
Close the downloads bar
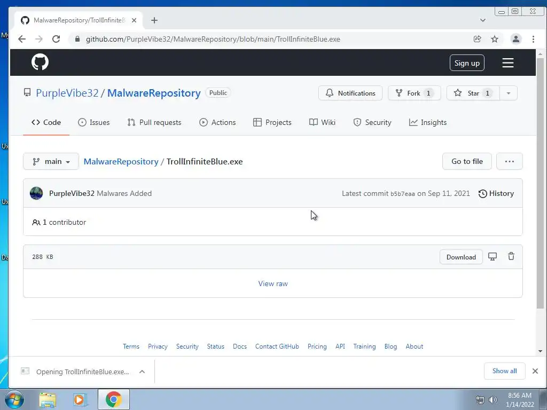coord(535,371)
